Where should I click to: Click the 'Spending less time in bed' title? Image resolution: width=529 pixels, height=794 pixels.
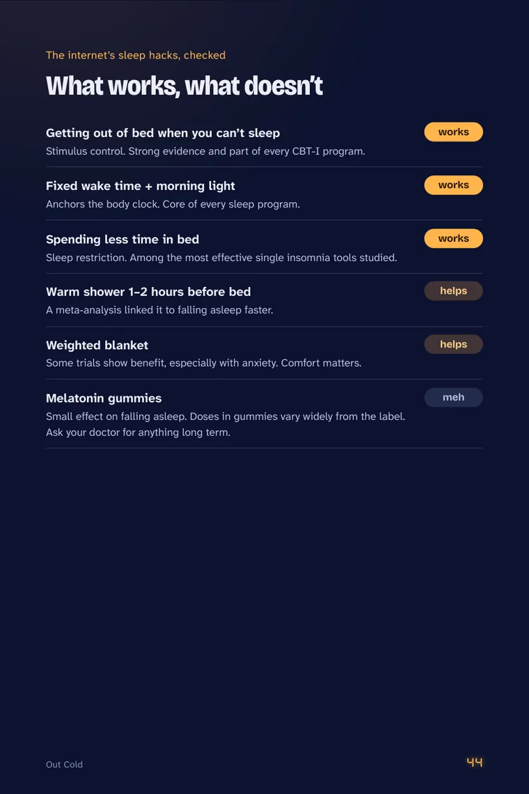pos(122,240)
